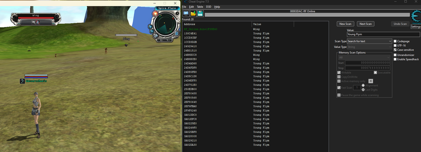
Task: Open the Edit menu
Action: (x=191, y=7)
